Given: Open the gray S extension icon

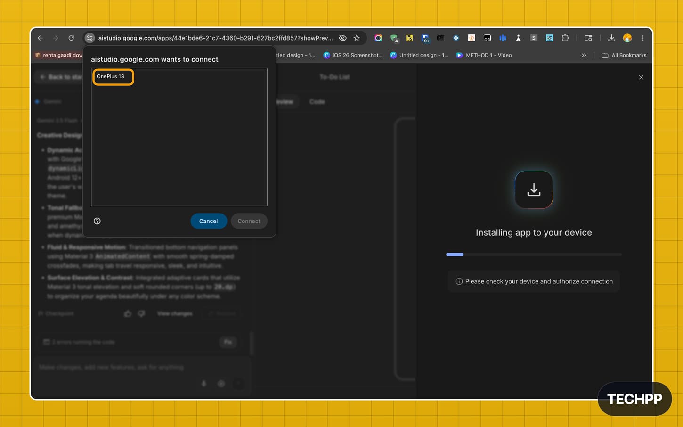Looking at the screenshot, I should (x=534, y=38).
